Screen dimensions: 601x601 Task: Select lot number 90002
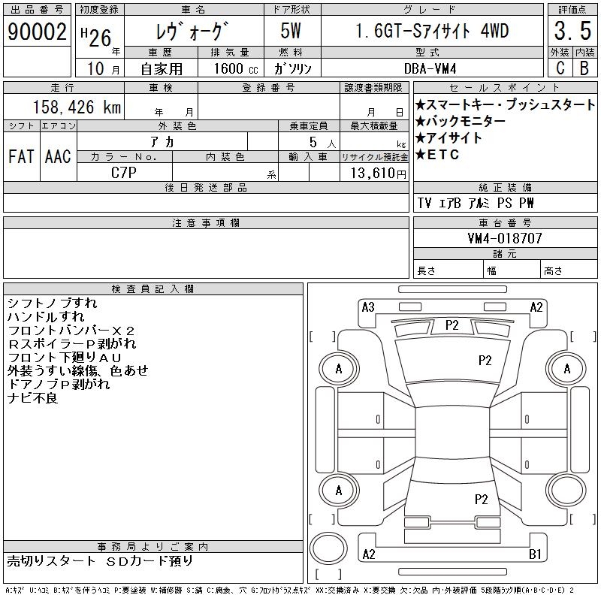37,32
